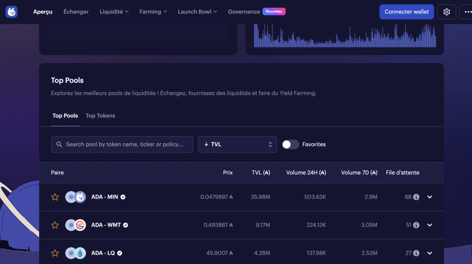Click info icon next to queue 27
Image resolution: width=472 pixels, height=264 pixels.
416,253
